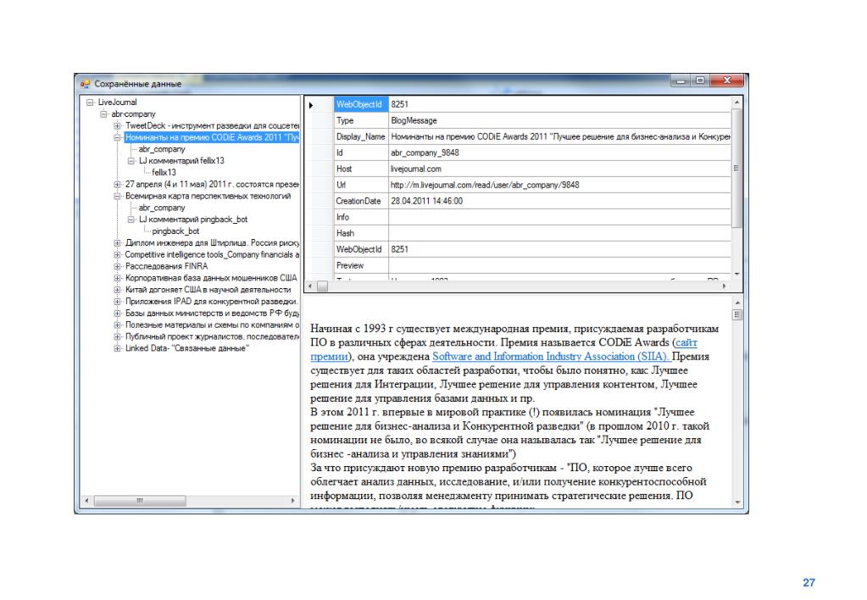Collapse the LiveJournal root node
The height and width of the screenshot is (600, 867).
tap(90, 103)
